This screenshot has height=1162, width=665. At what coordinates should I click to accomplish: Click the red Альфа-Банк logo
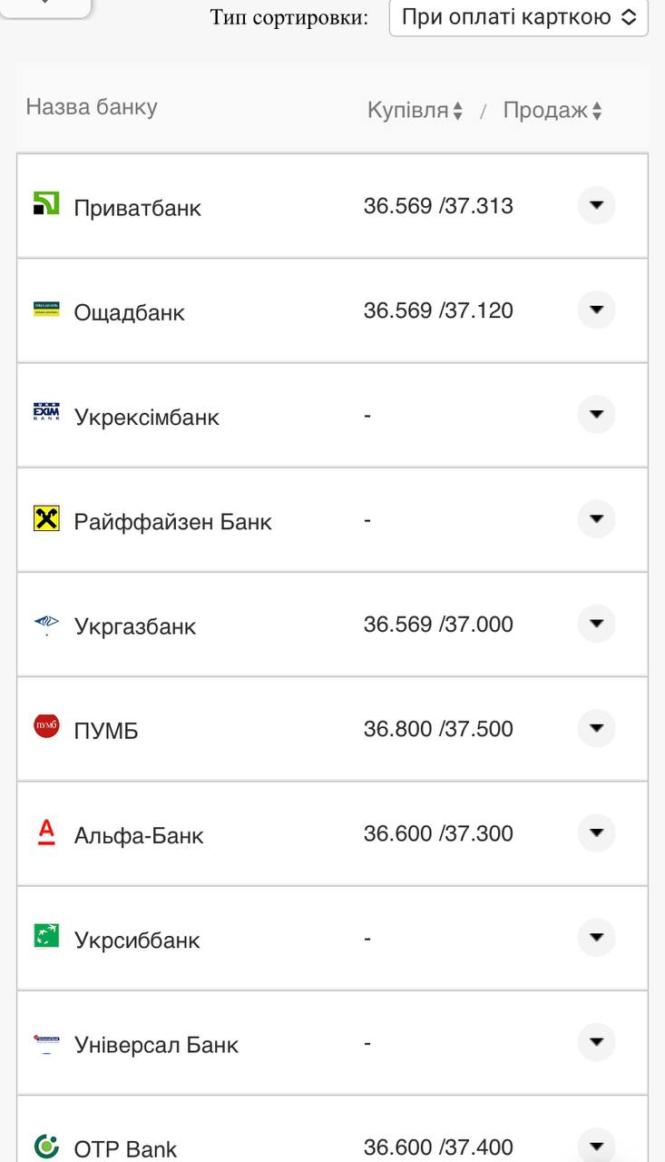(x=46, y=832)
